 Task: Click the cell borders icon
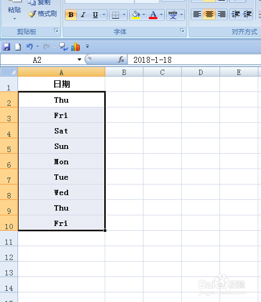(115, 15)
